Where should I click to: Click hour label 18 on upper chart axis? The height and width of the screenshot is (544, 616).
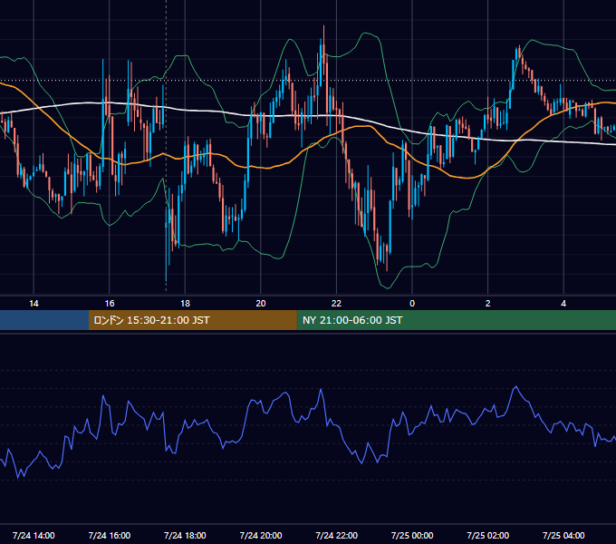(x=185, y=304)
